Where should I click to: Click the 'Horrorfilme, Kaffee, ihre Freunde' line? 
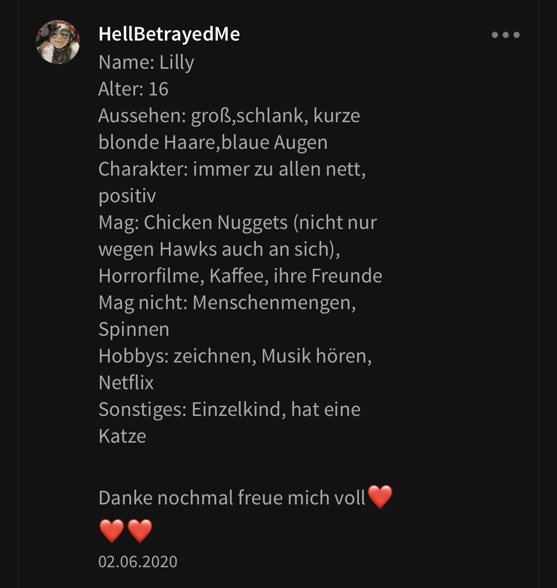click(x=240, y=276)
